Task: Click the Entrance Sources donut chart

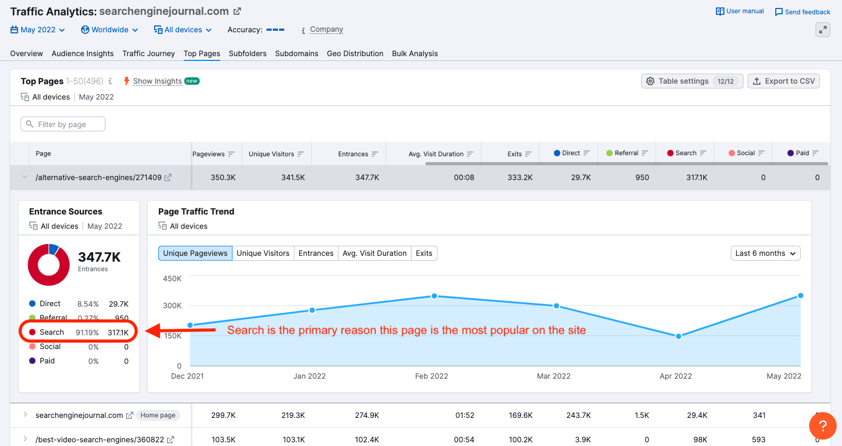Action: click(49, 265)
